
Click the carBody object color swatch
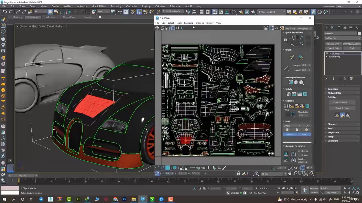click(x=359, y=33)
